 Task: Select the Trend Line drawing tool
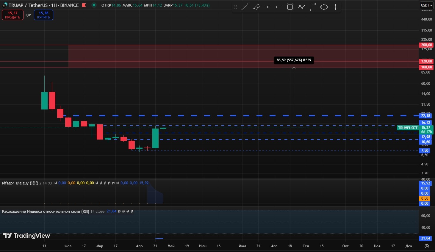click(245, 7)
